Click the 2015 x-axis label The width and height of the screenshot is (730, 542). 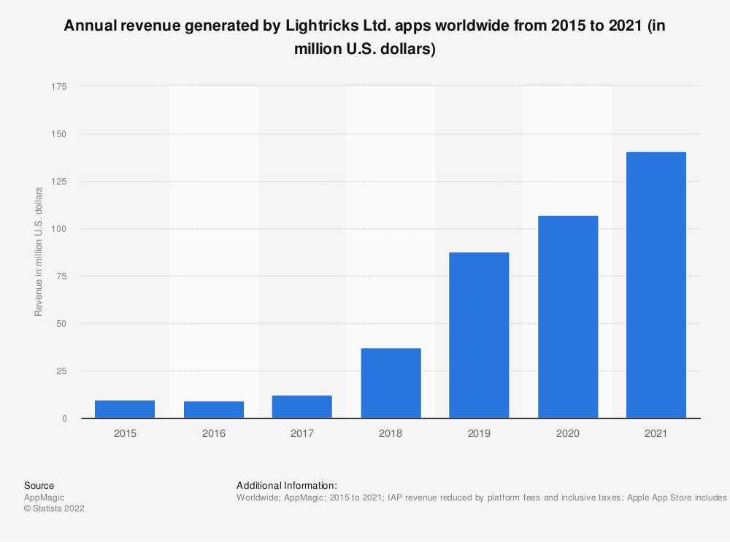[x=125, y=433]
